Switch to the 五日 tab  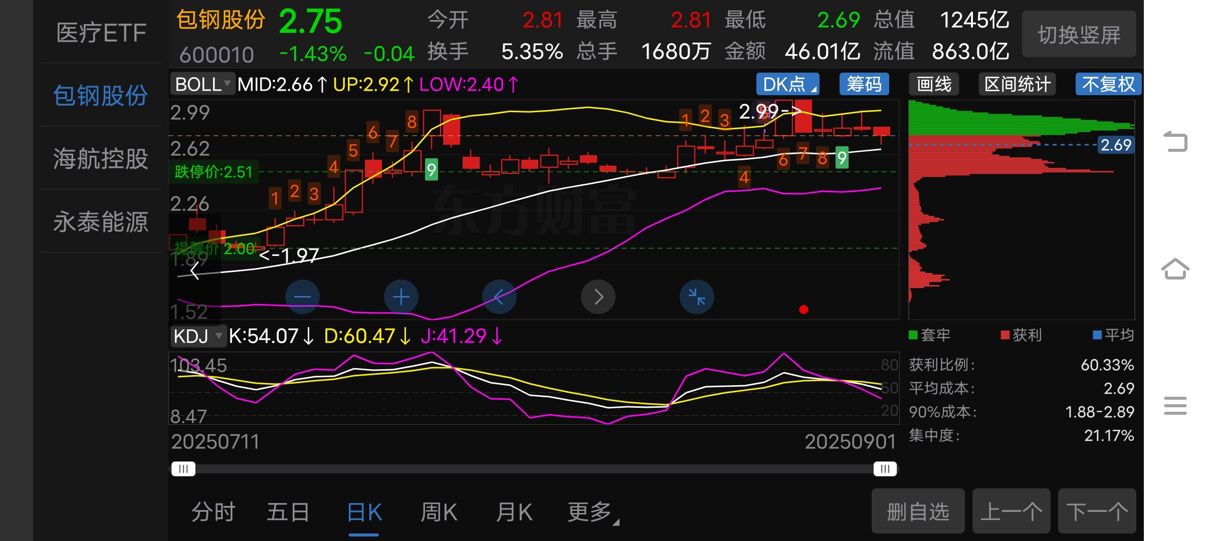pos(288,512)
